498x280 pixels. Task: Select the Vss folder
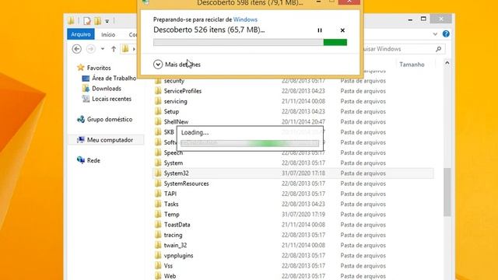pyautogui.click(x=168, y=266)
